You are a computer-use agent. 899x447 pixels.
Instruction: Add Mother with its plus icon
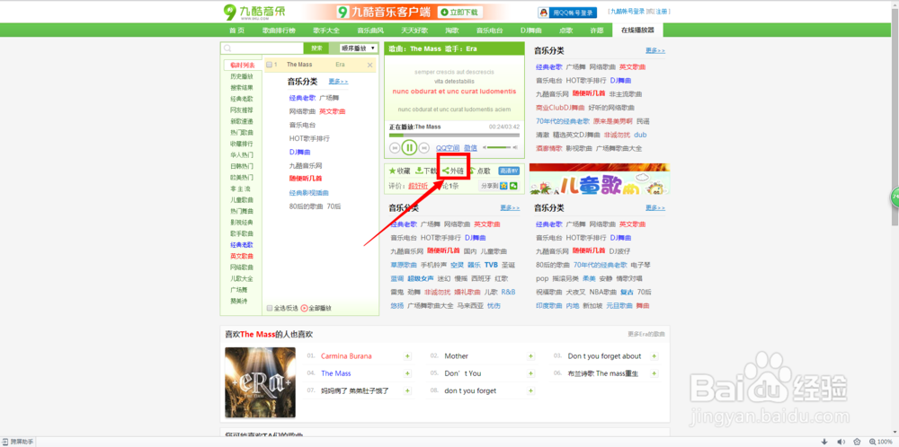pos(531,356)
